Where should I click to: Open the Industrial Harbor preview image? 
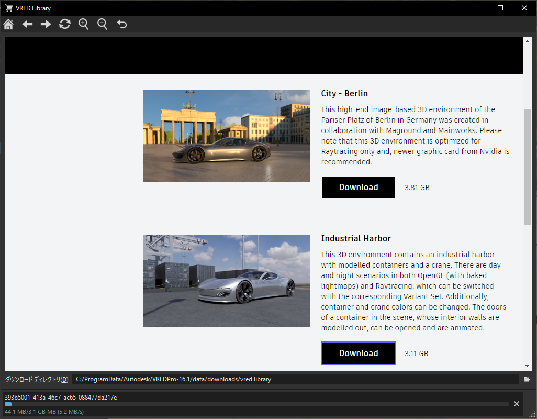tap(227, 281)
